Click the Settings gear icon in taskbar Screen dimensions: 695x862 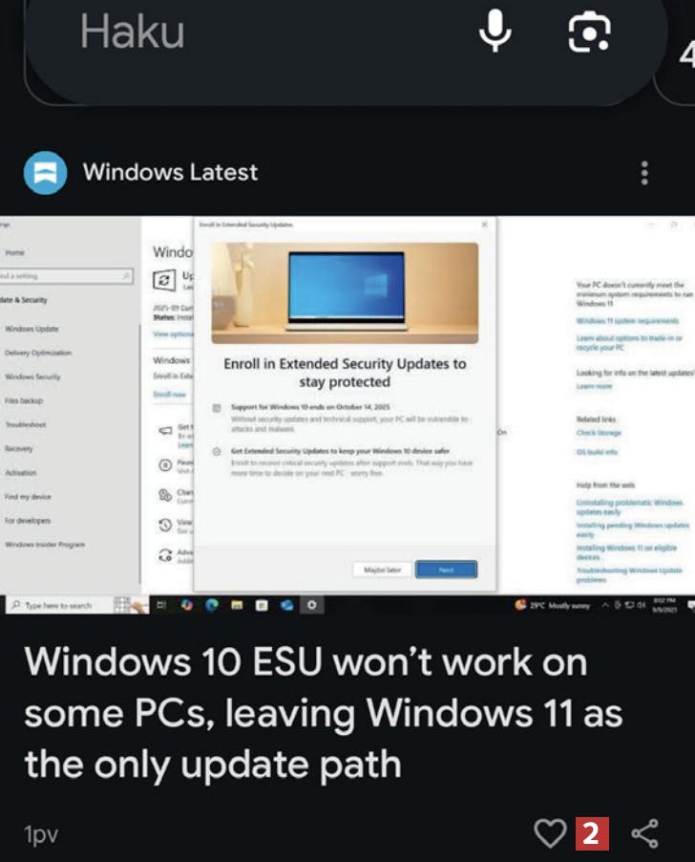click(311, 605)
